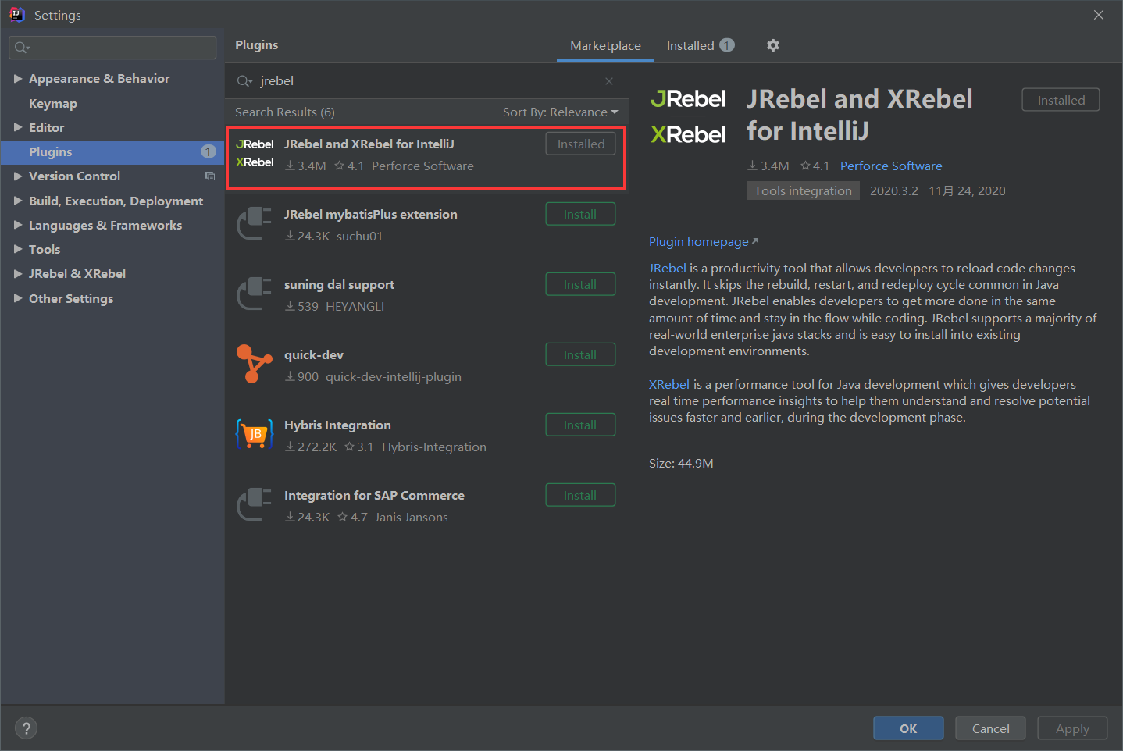
Task: Open the Sort By: Relevance dropdown
Action: pos(560,112)
